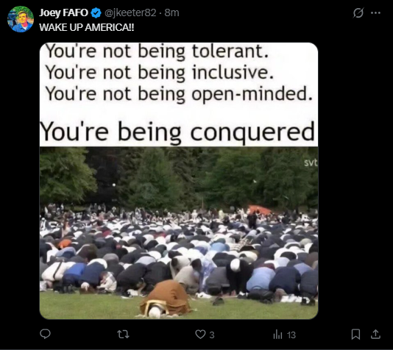Toggle the like heart icon

pyautogui.click(x=200, y=335)
